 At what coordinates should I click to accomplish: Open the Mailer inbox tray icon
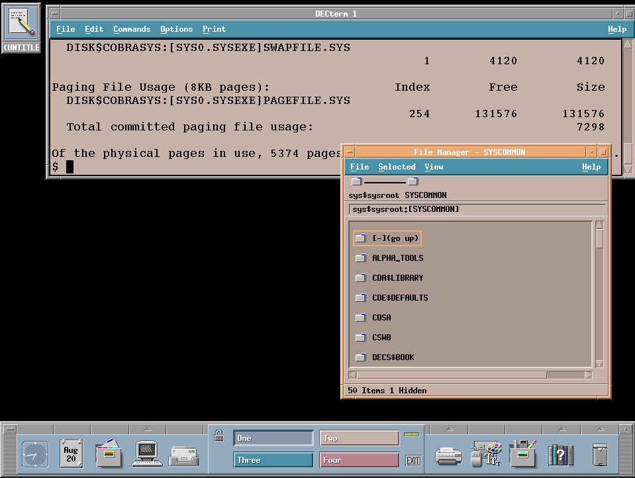point(184,456)
